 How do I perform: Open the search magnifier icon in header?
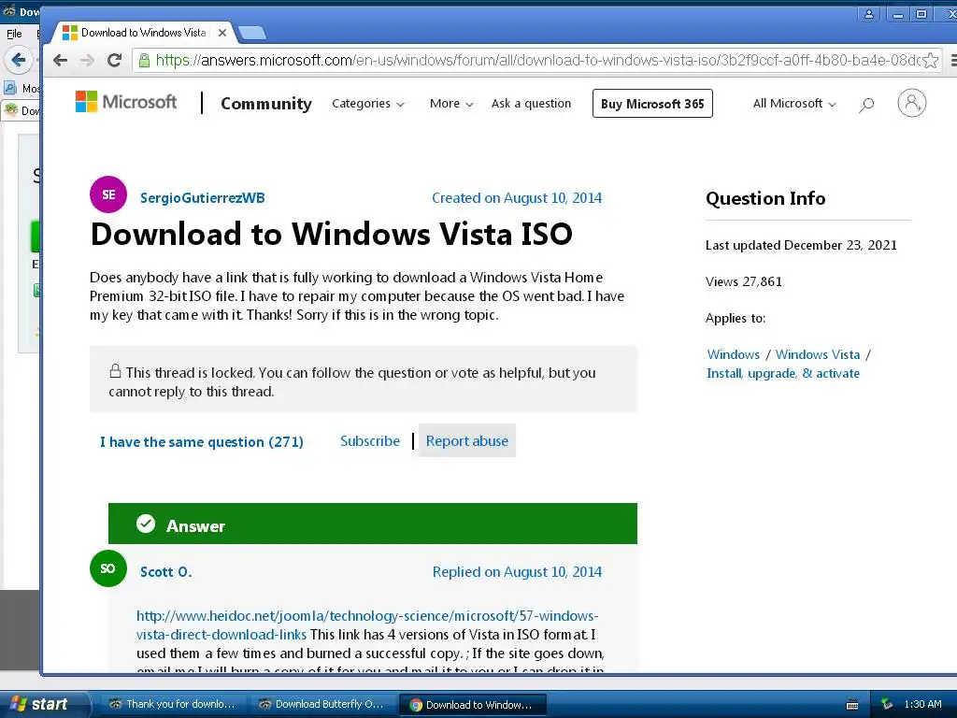tap(866, 105)
